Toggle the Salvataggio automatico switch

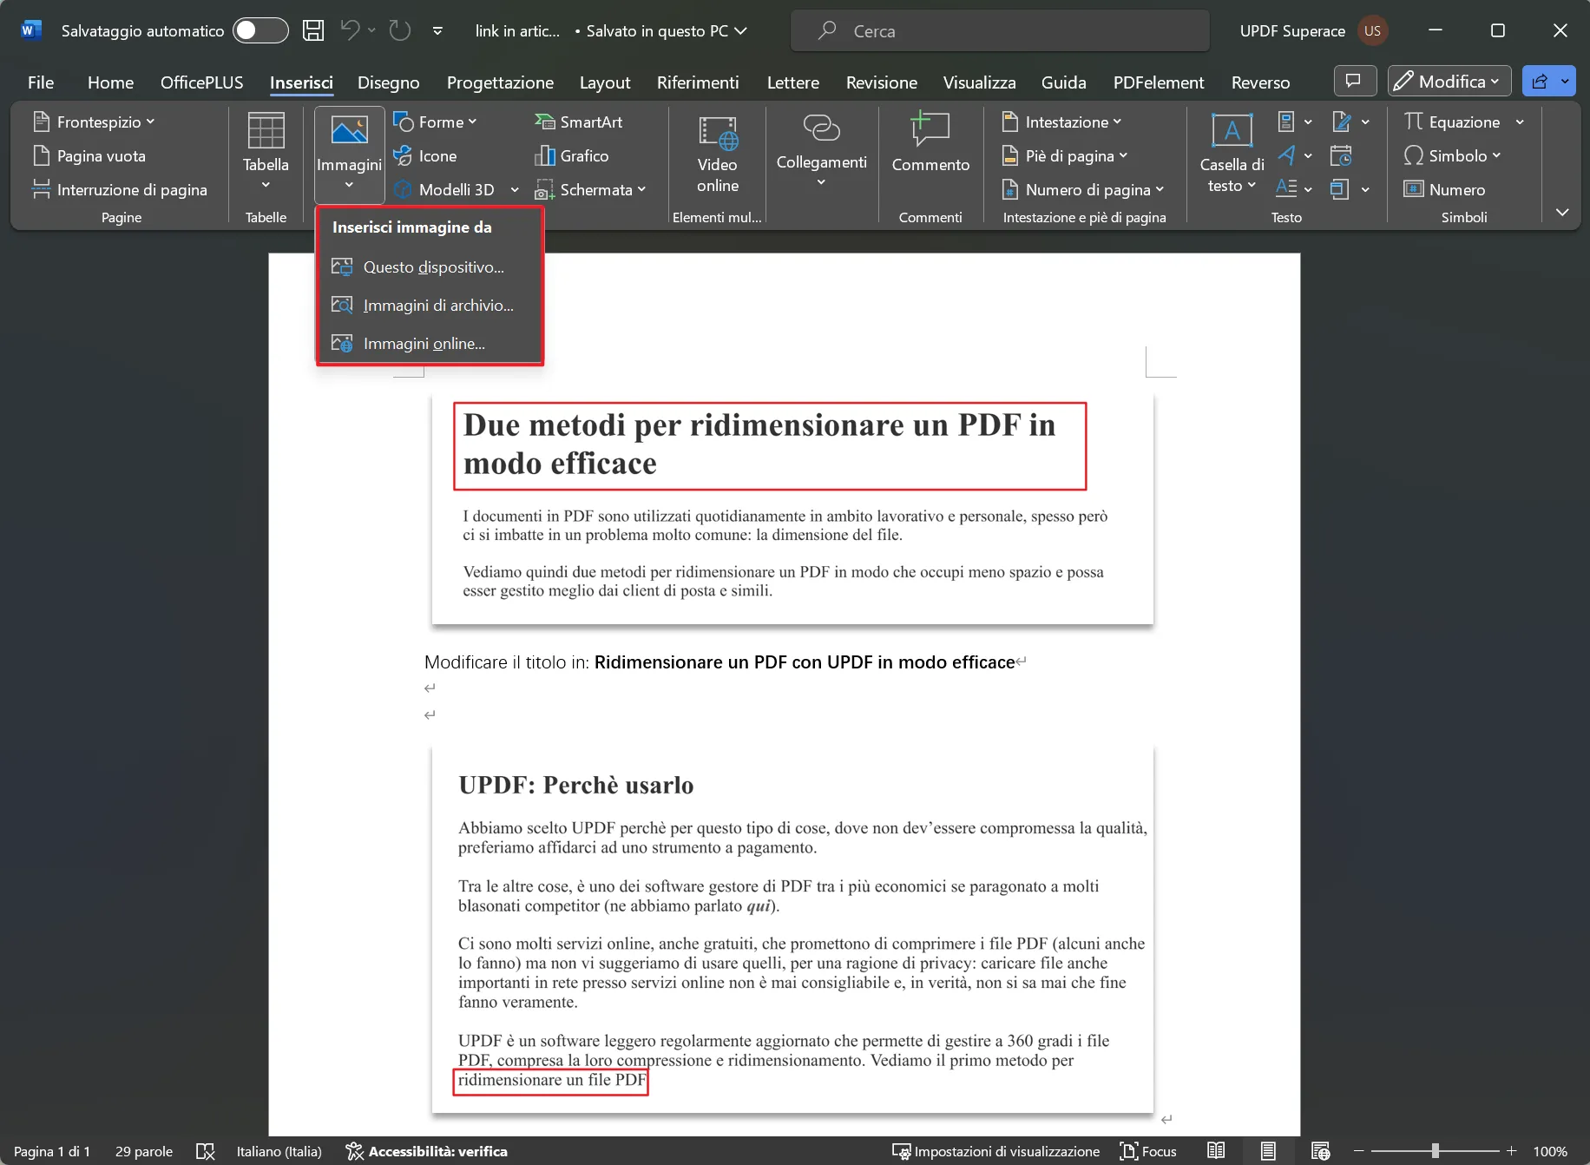click(260, 30)
